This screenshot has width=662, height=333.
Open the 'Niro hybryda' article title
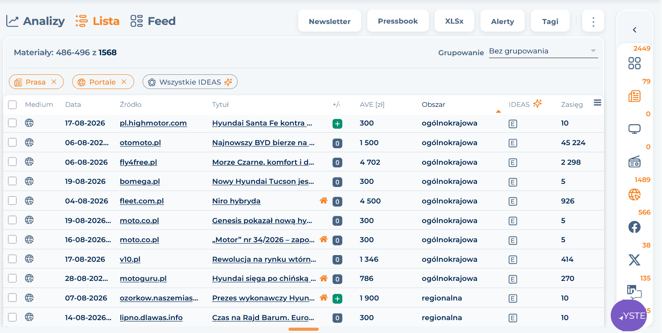(x=236, y=201)
